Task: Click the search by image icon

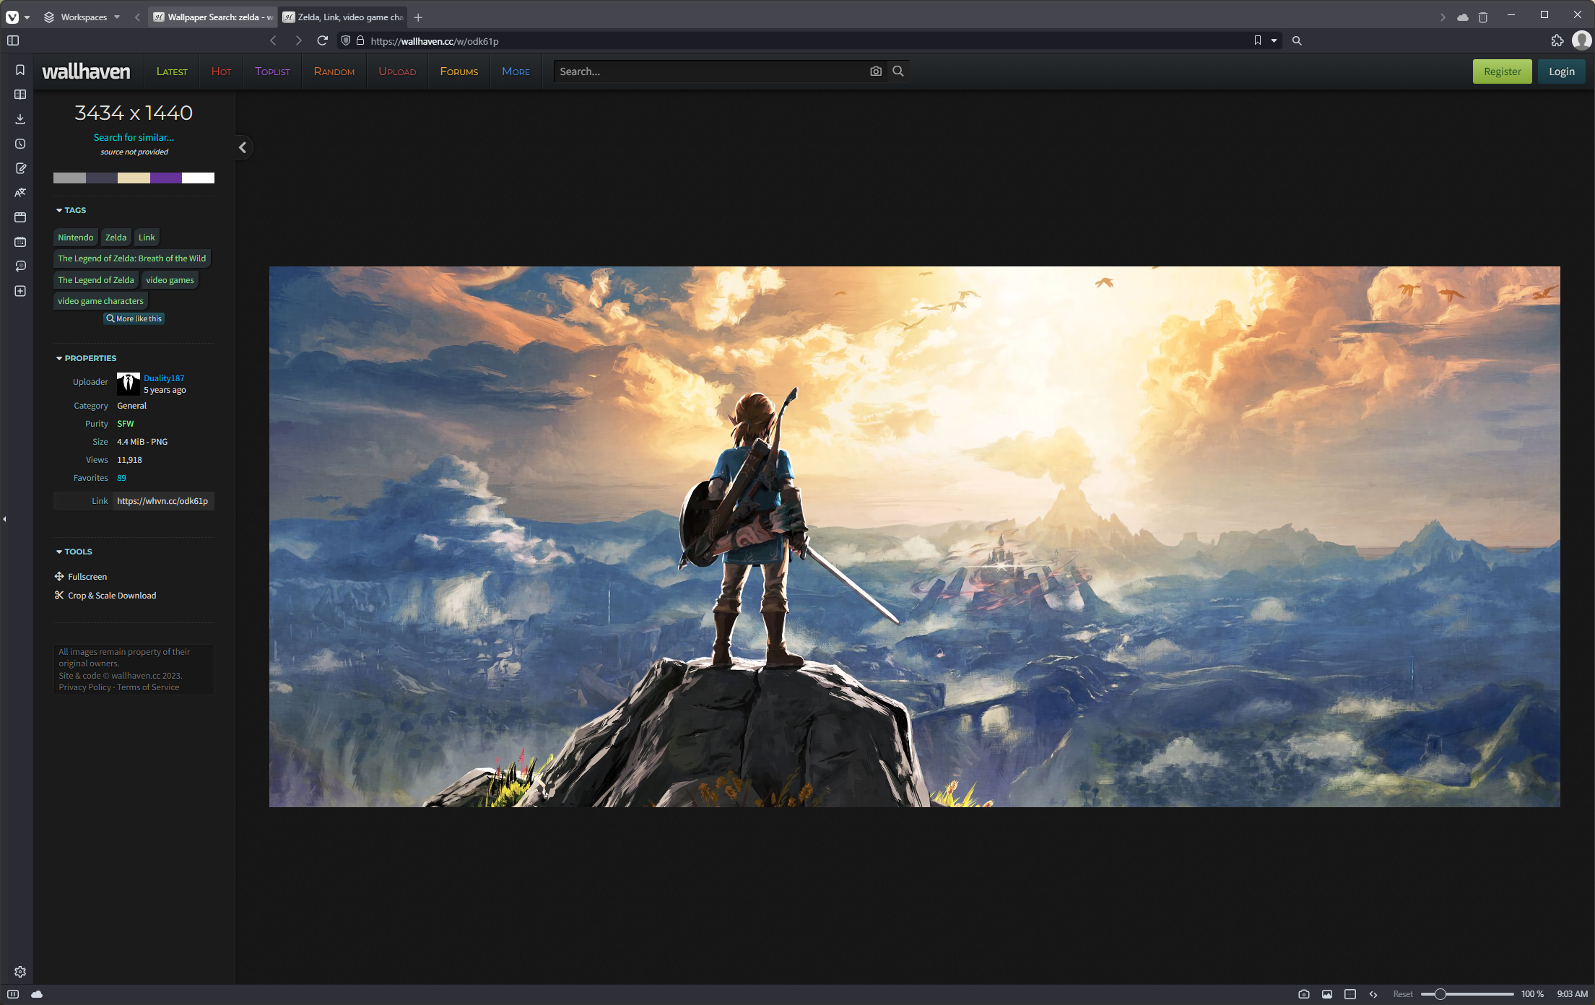Action: 877,71
